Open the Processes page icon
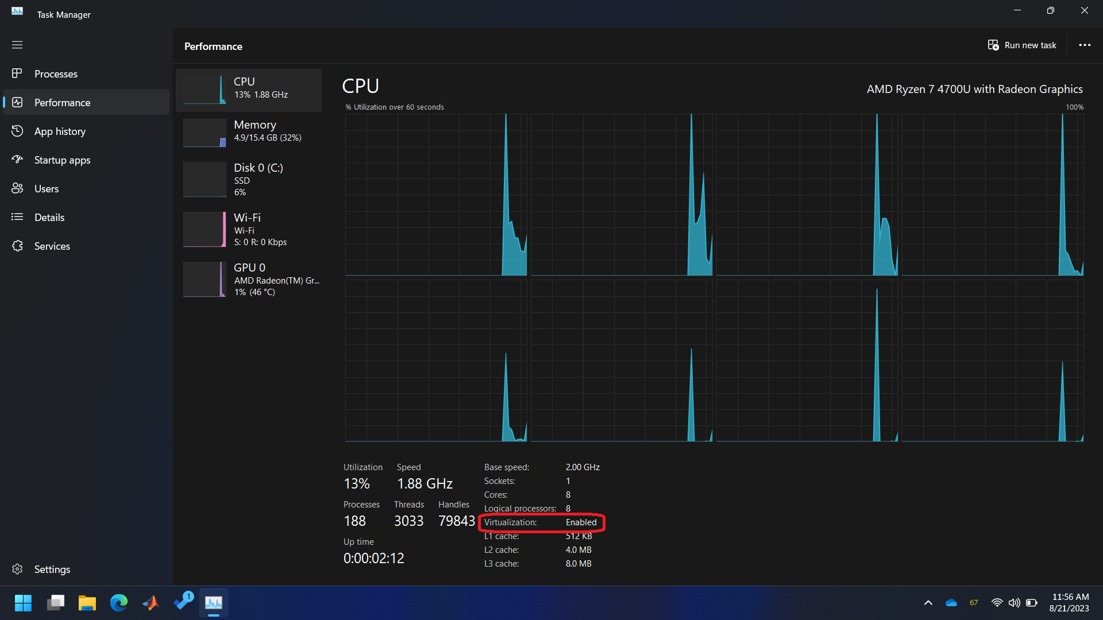 (x=17, y=73)
